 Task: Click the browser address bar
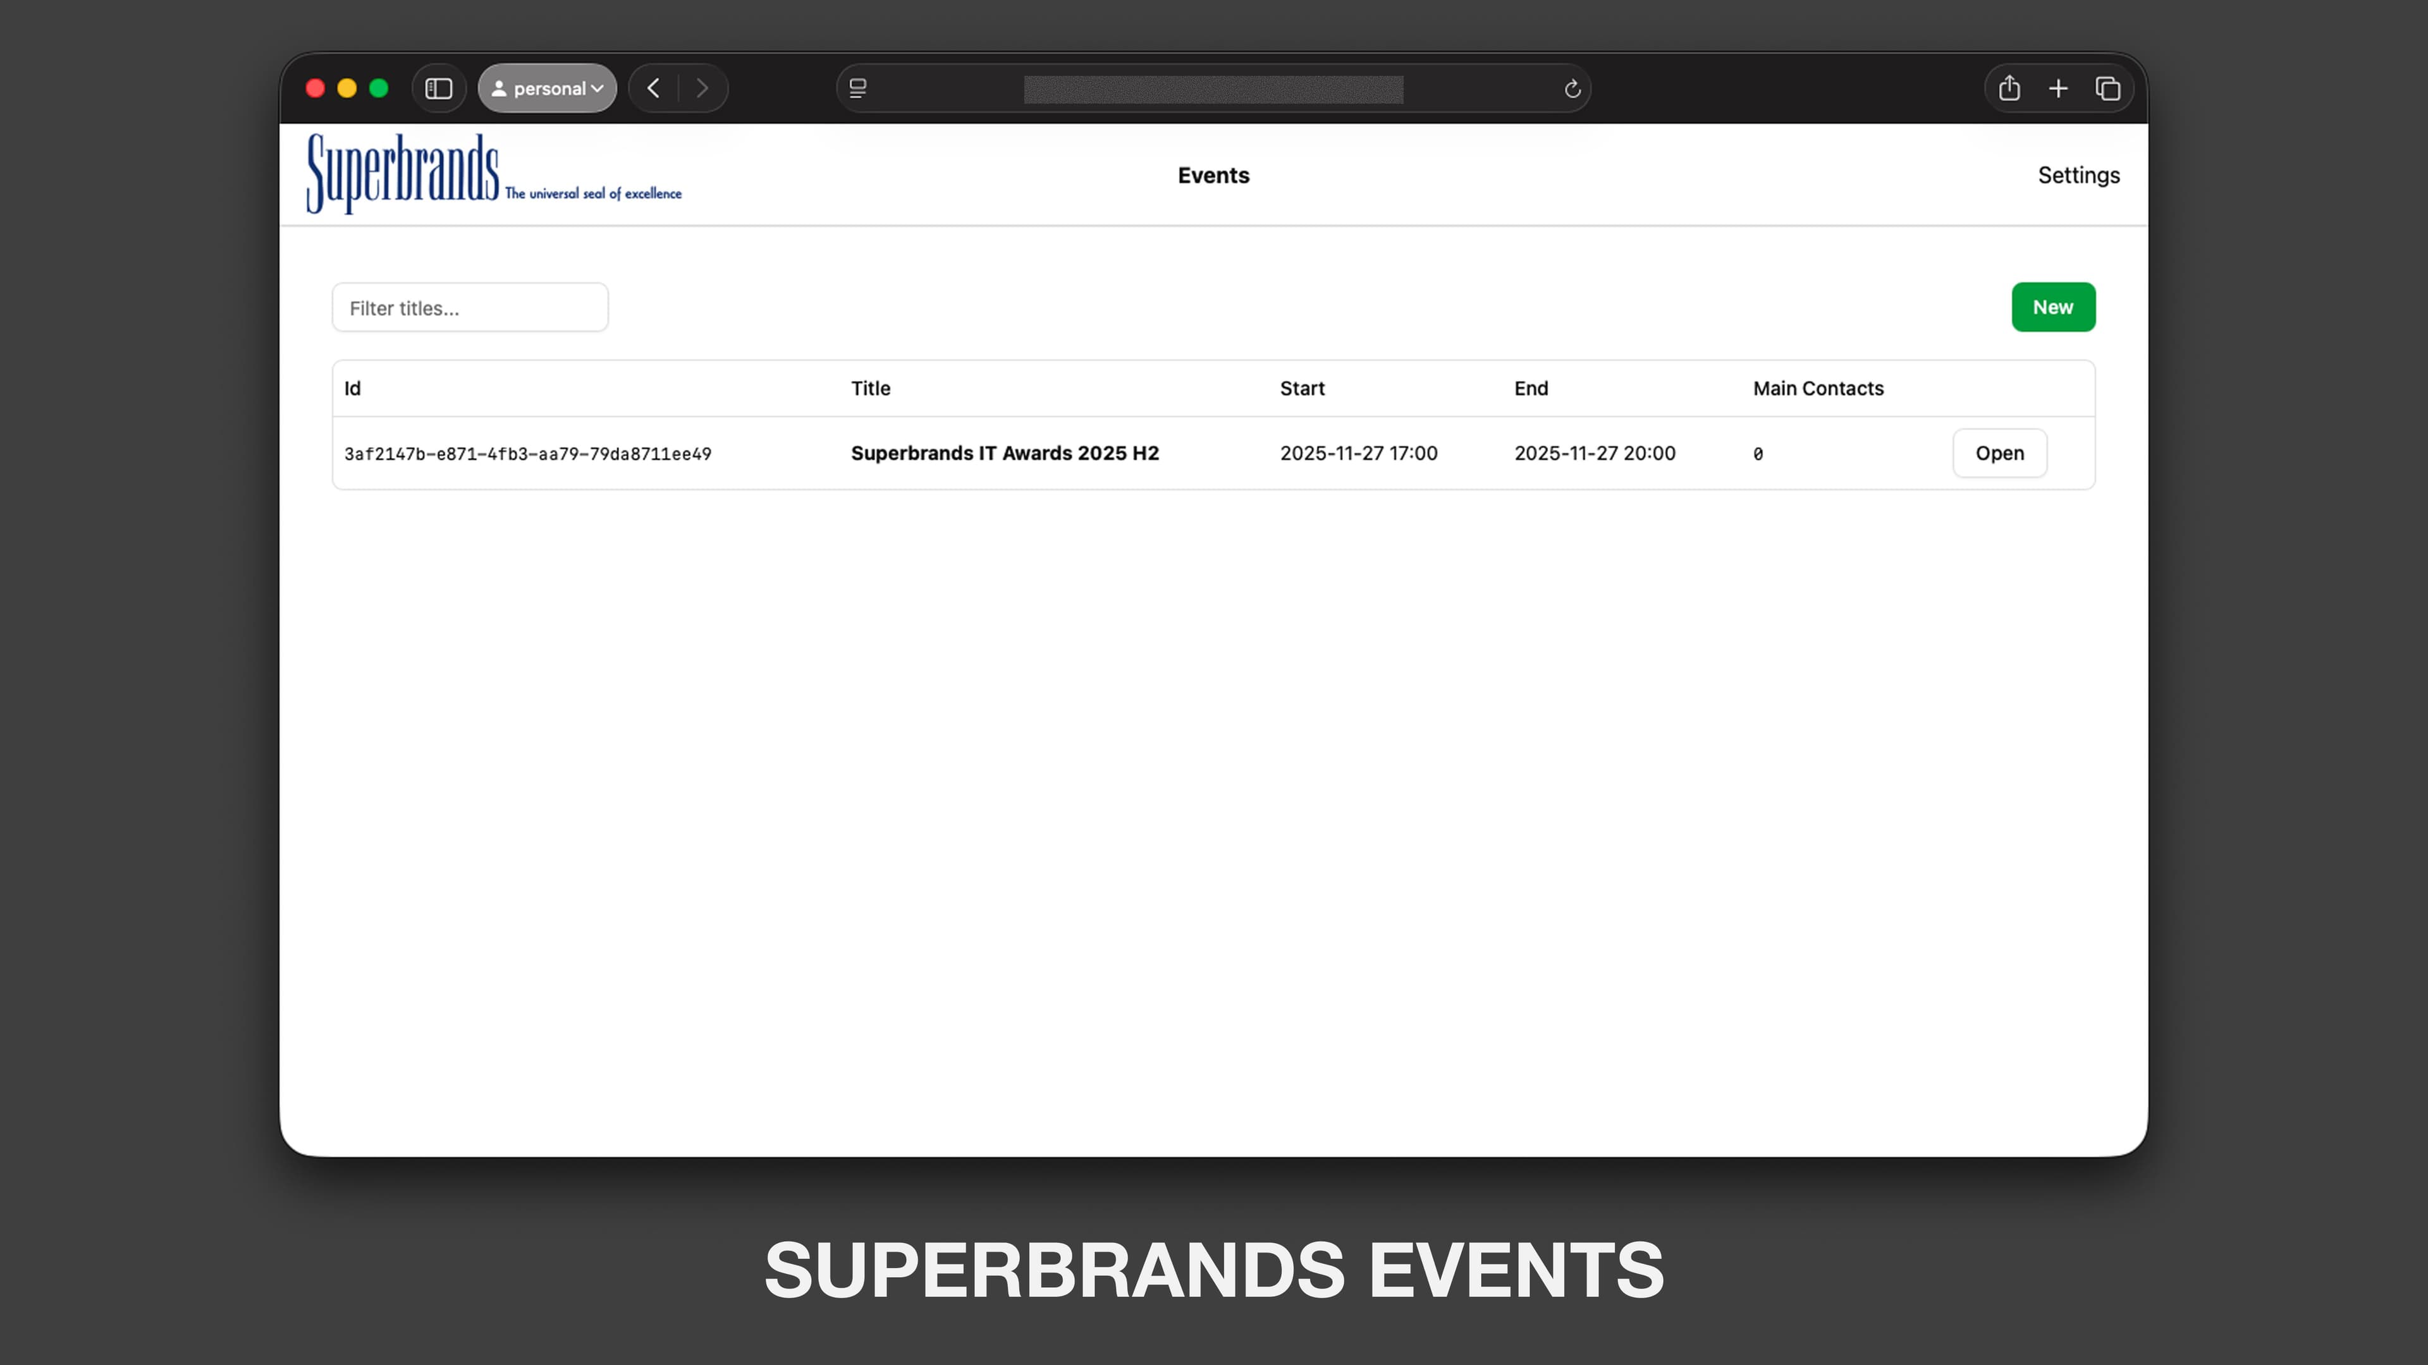coord(1212,88)
